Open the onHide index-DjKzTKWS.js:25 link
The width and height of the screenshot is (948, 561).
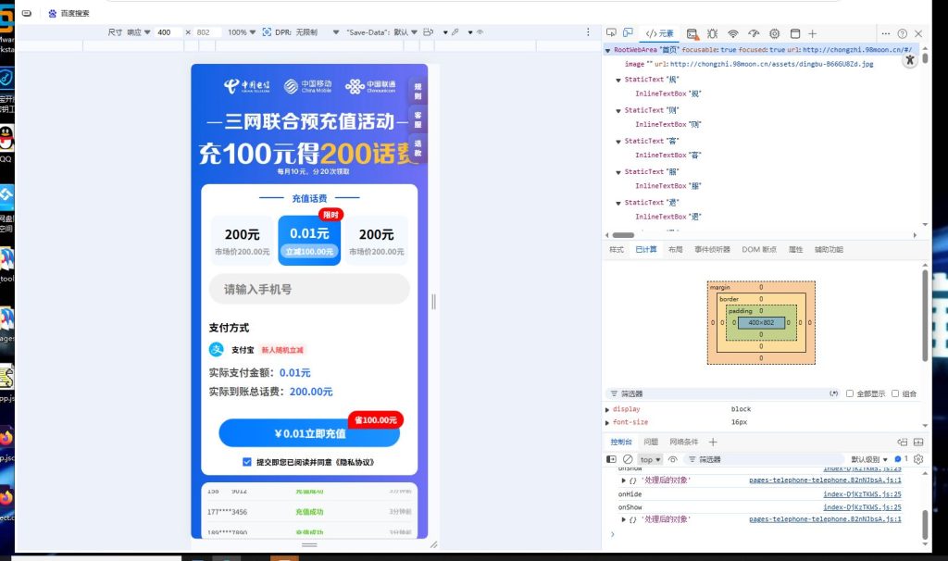(862, 494)
